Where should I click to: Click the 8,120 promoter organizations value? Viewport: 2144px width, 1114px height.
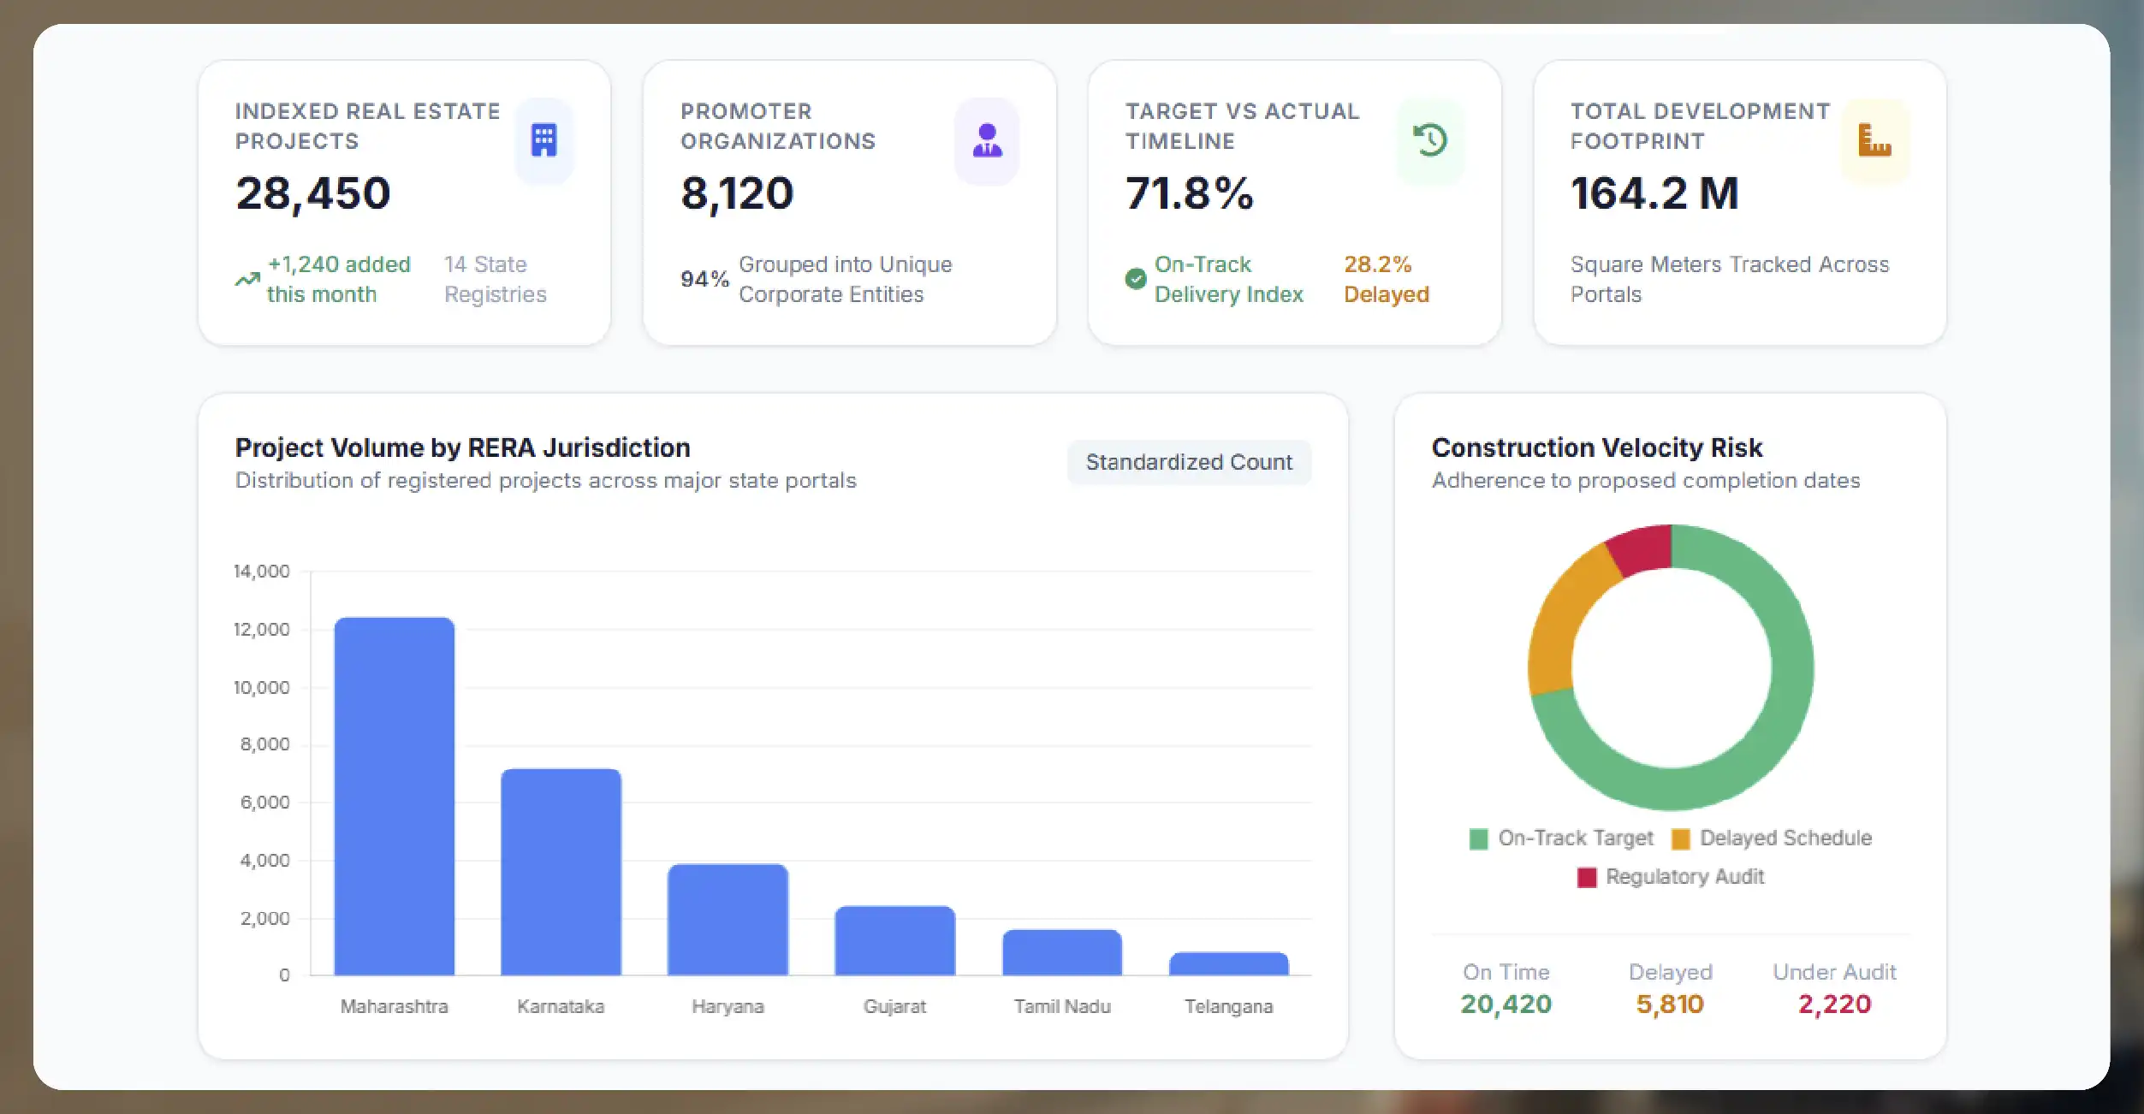(x=737, y=193)
